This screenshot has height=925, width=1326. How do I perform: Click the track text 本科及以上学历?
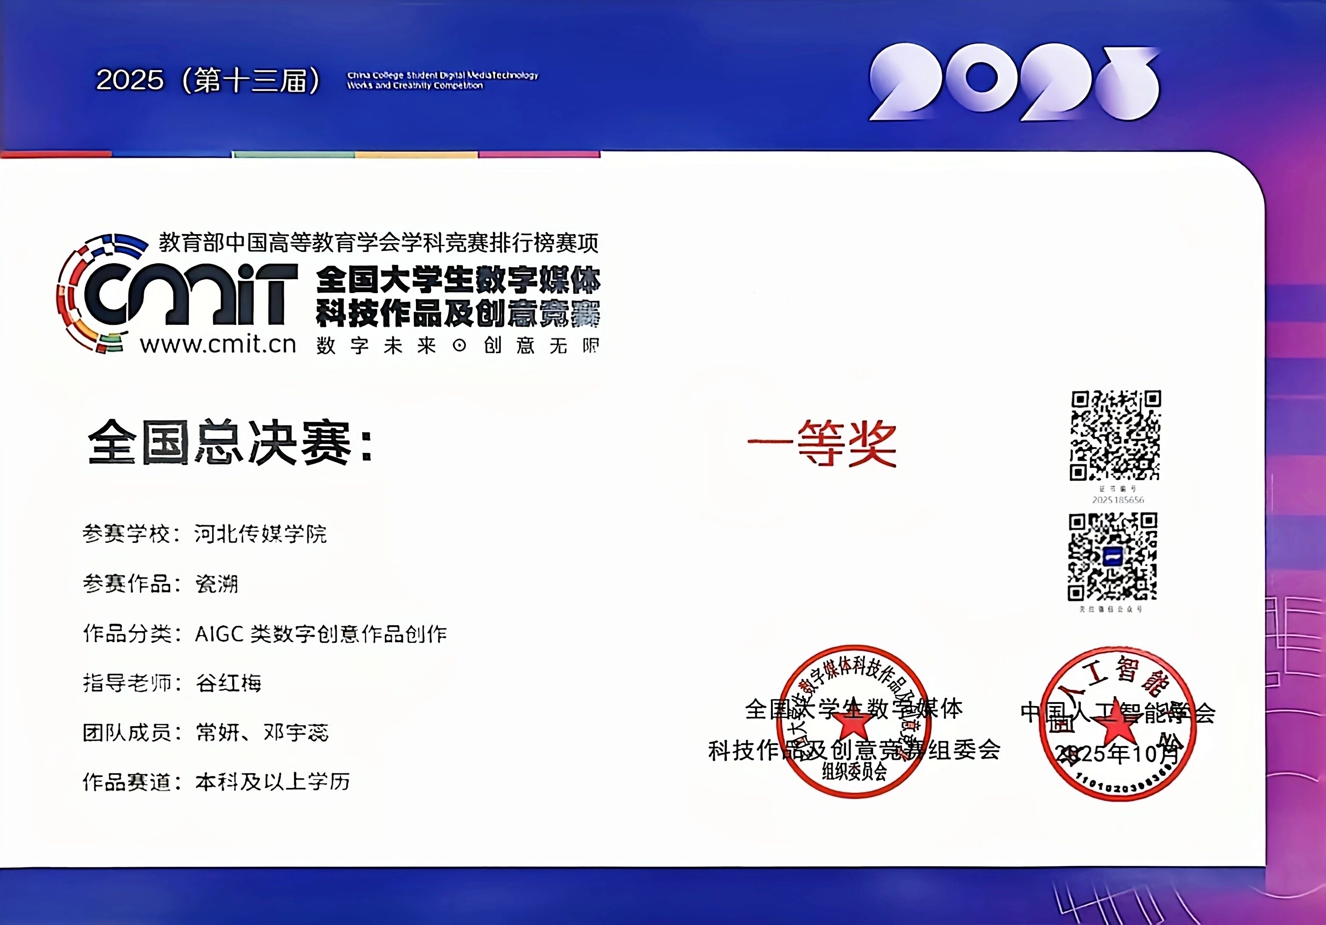point(273,782)
